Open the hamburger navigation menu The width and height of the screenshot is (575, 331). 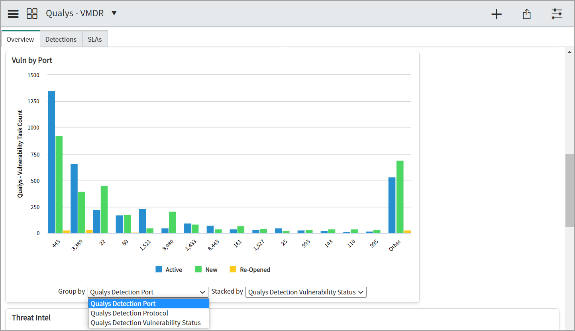(13, 14)
